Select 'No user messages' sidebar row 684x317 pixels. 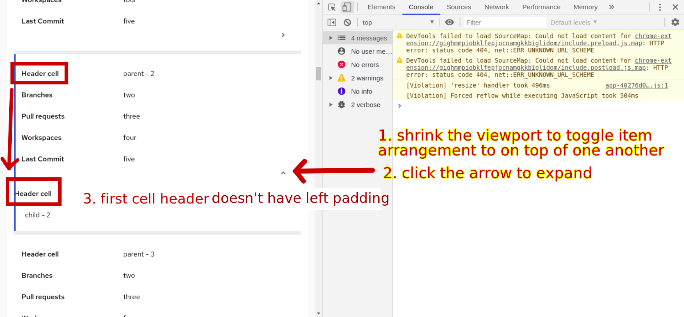[x=358, y=51]
